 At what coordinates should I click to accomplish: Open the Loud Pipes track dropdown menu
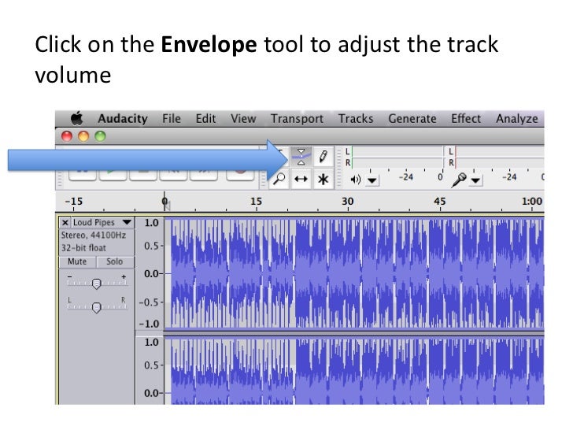[127, 222]
